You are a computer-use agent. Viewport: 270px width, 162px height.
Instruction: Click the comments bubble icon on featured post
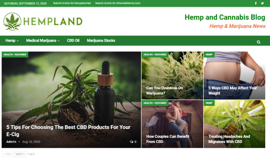pos(131,142)
